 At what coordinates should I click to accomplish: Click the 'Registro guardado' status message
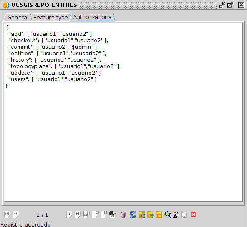25,224
